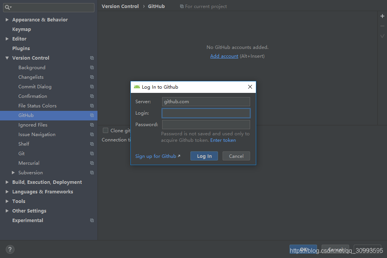Click project-level icon beside Confirmation
The height and width of the screenshot is (258, 387).
pos(92,96)
